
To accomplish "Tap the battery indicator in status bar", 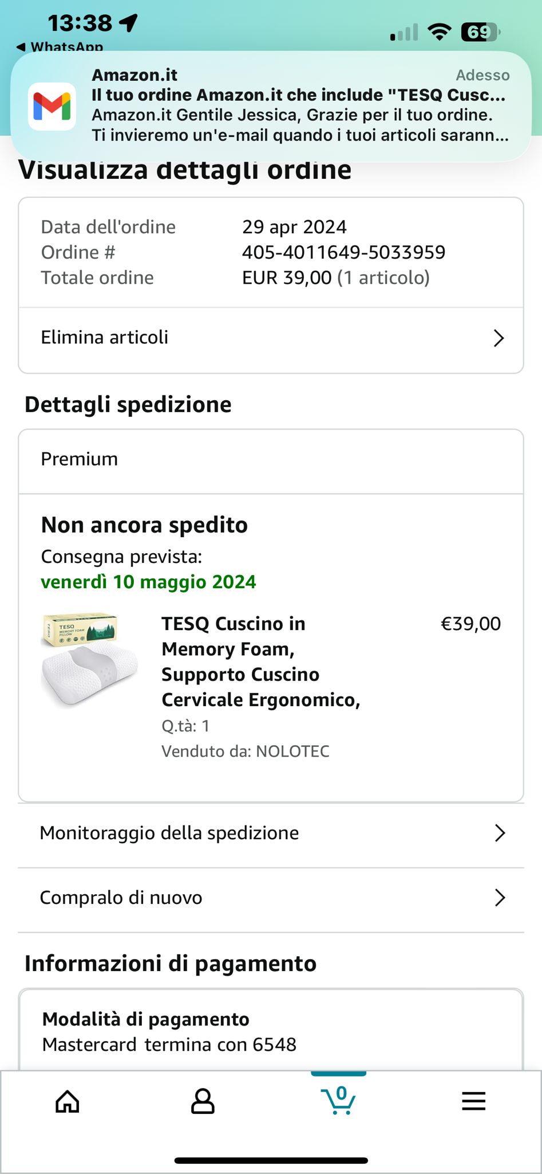I will pos(480,32).
